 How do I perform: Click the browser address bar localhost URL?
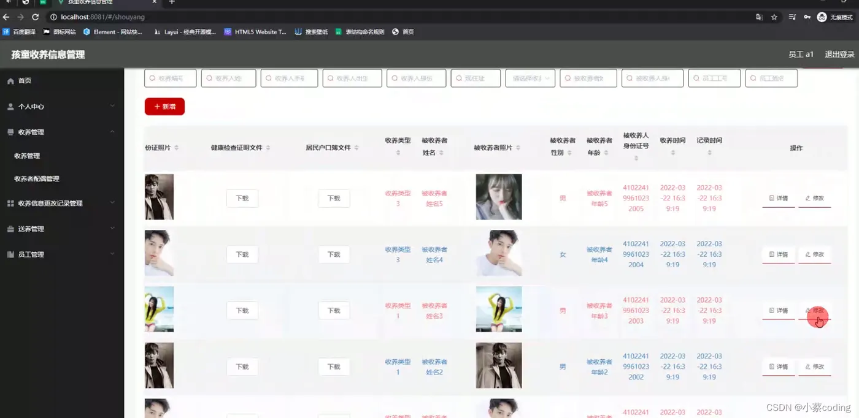(x=102, y=17)
